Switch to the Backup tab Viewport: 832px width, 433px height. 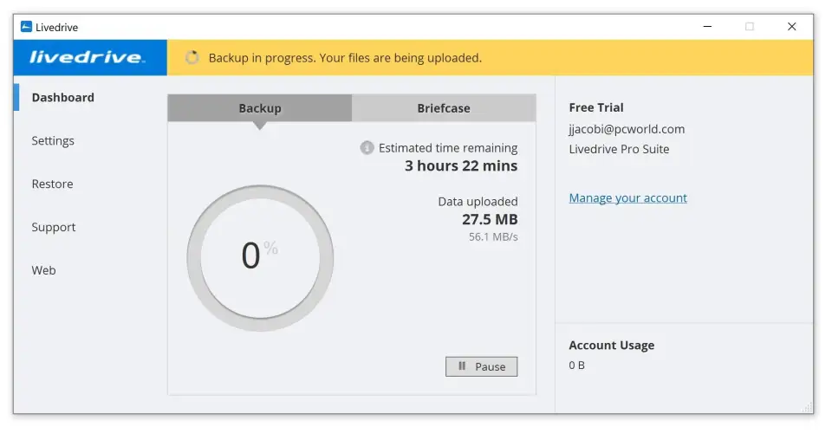point(260,108)
